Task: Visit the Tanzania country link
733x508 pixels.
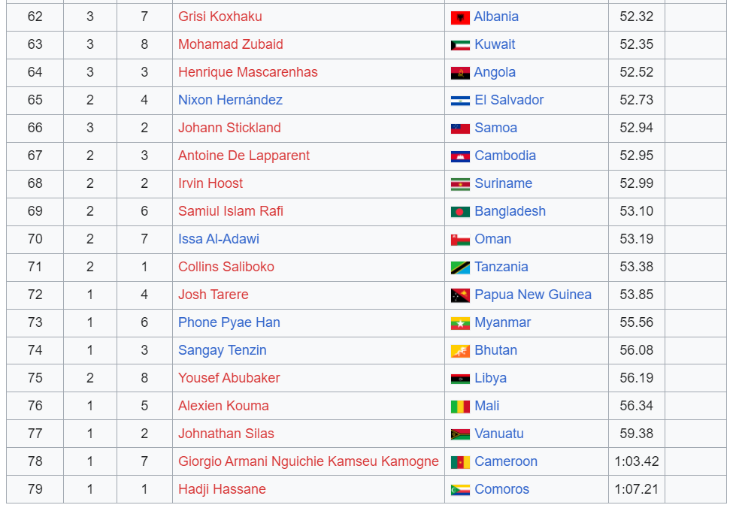Action: click(x=501, y=267)
